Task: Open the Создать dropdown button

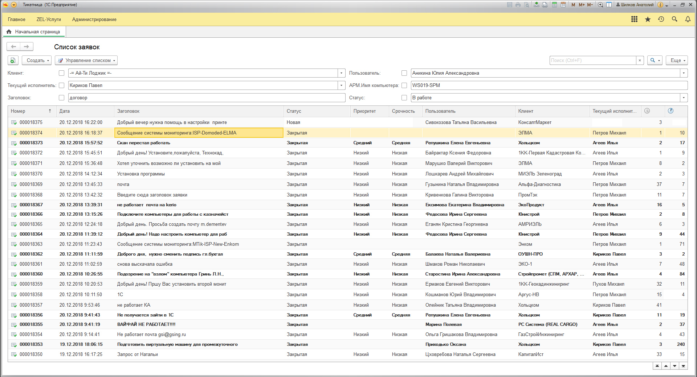Action: click(37, 61)
